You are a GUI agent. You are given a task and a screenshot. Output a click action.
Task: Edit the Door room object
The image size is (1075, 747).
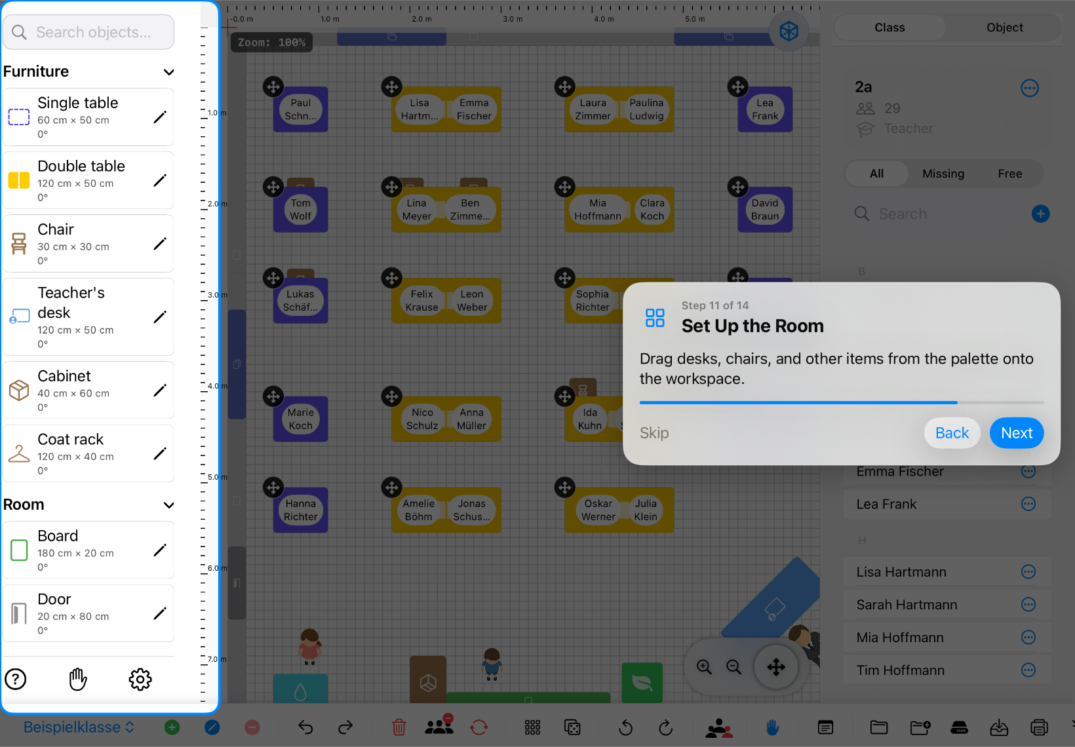[x=160, y=613]
